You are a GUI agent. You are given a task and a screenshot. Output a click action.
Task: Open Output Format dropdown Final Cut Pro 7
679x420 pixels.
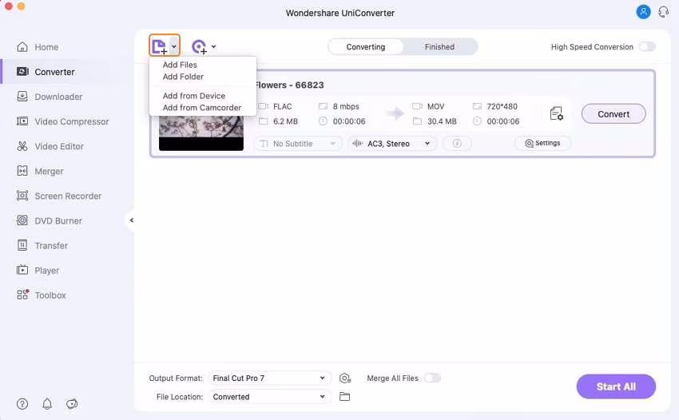(x=270, y=378)
